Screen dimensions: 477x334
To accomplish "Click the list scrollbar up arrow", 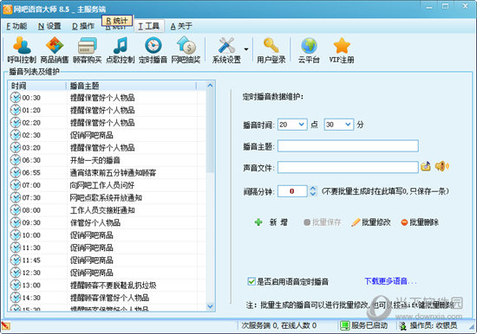I will (x=210, y=86).
